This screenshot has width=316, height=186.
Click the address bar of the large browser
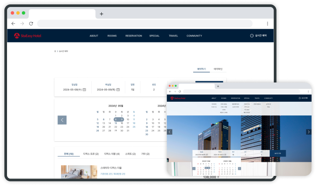click(x=145, y=24)
